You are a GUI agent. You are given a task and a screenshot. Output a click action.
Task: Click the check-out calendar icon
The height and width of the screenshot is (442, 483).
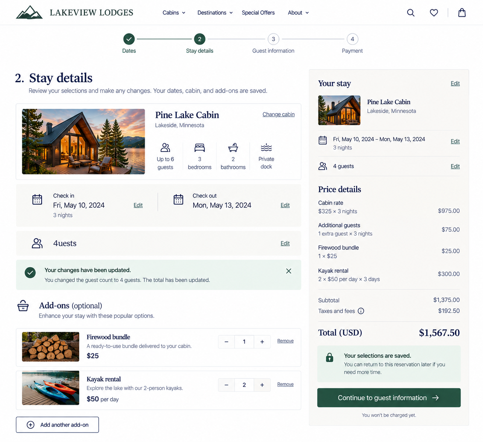[x=179, y=199]
